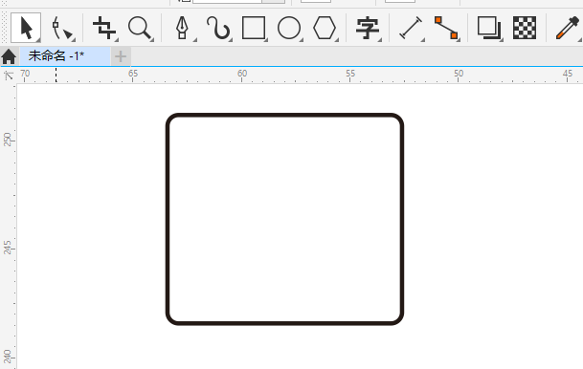Pick the Color Eyedropper tool
Screen dimensions: 583x369
pyautogui.click(x=568, y=28)
